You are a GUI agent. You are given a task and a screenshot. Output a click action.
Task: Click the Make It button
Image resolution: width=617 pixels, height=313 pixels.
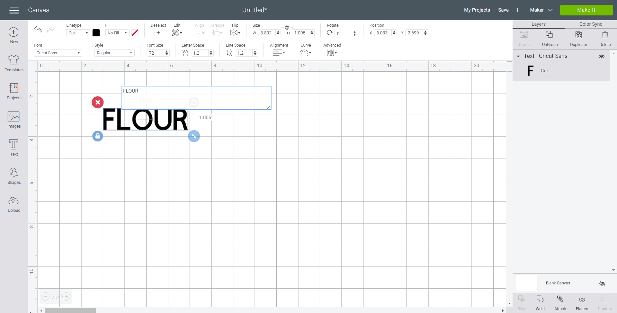pos(586,10)
